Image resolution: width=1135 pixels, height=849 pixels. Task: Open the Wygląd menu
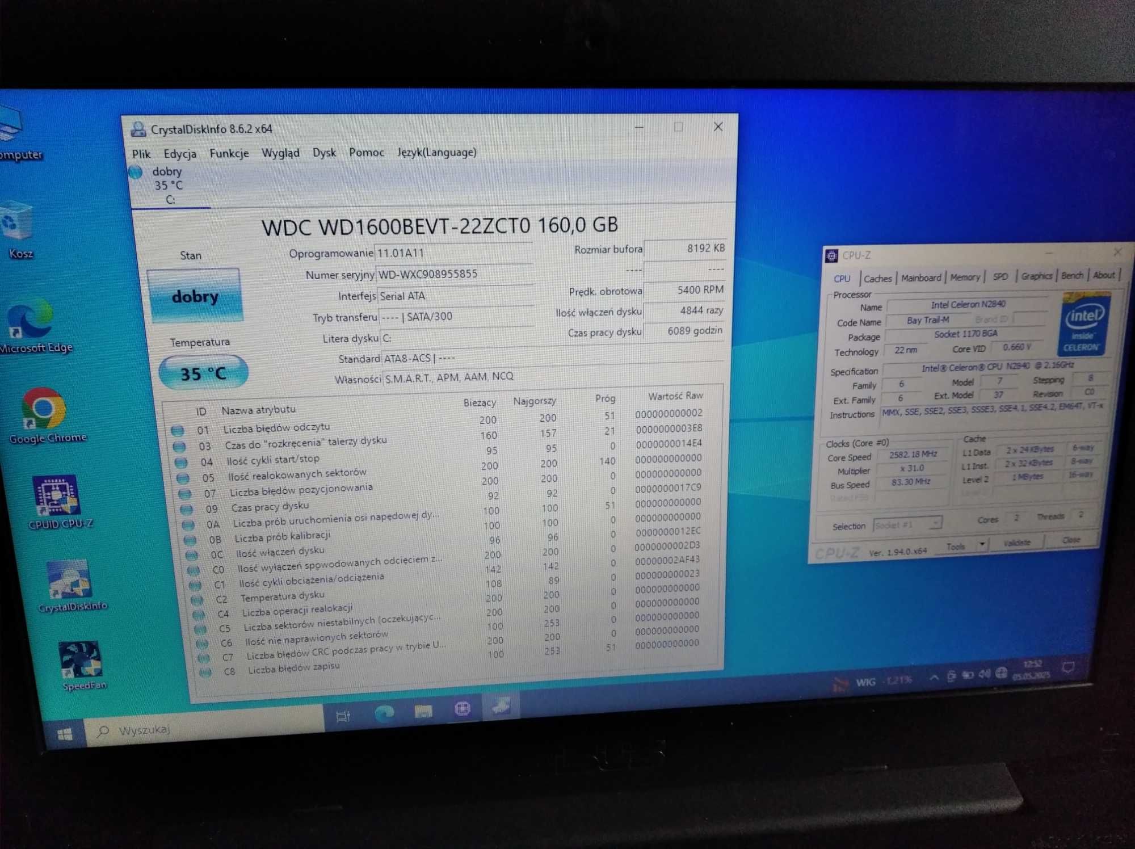point(280,153)
